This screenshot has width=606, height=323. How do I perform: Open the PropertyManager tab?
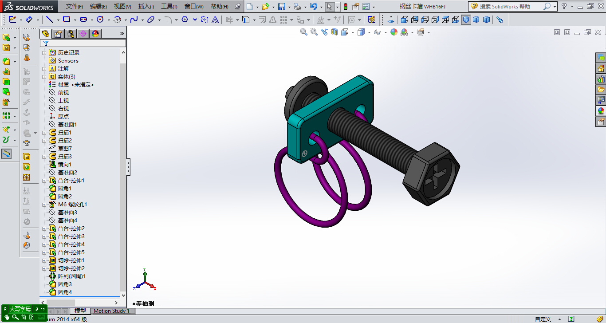[58, 34]
